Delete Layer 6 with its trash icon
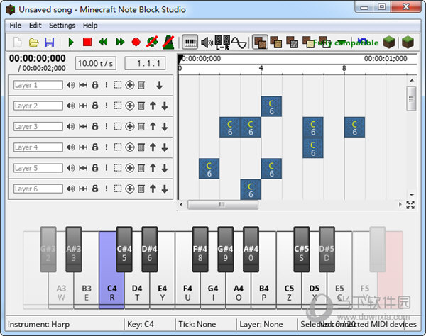Screen dimensions: 426x336 tap(141, 189)
